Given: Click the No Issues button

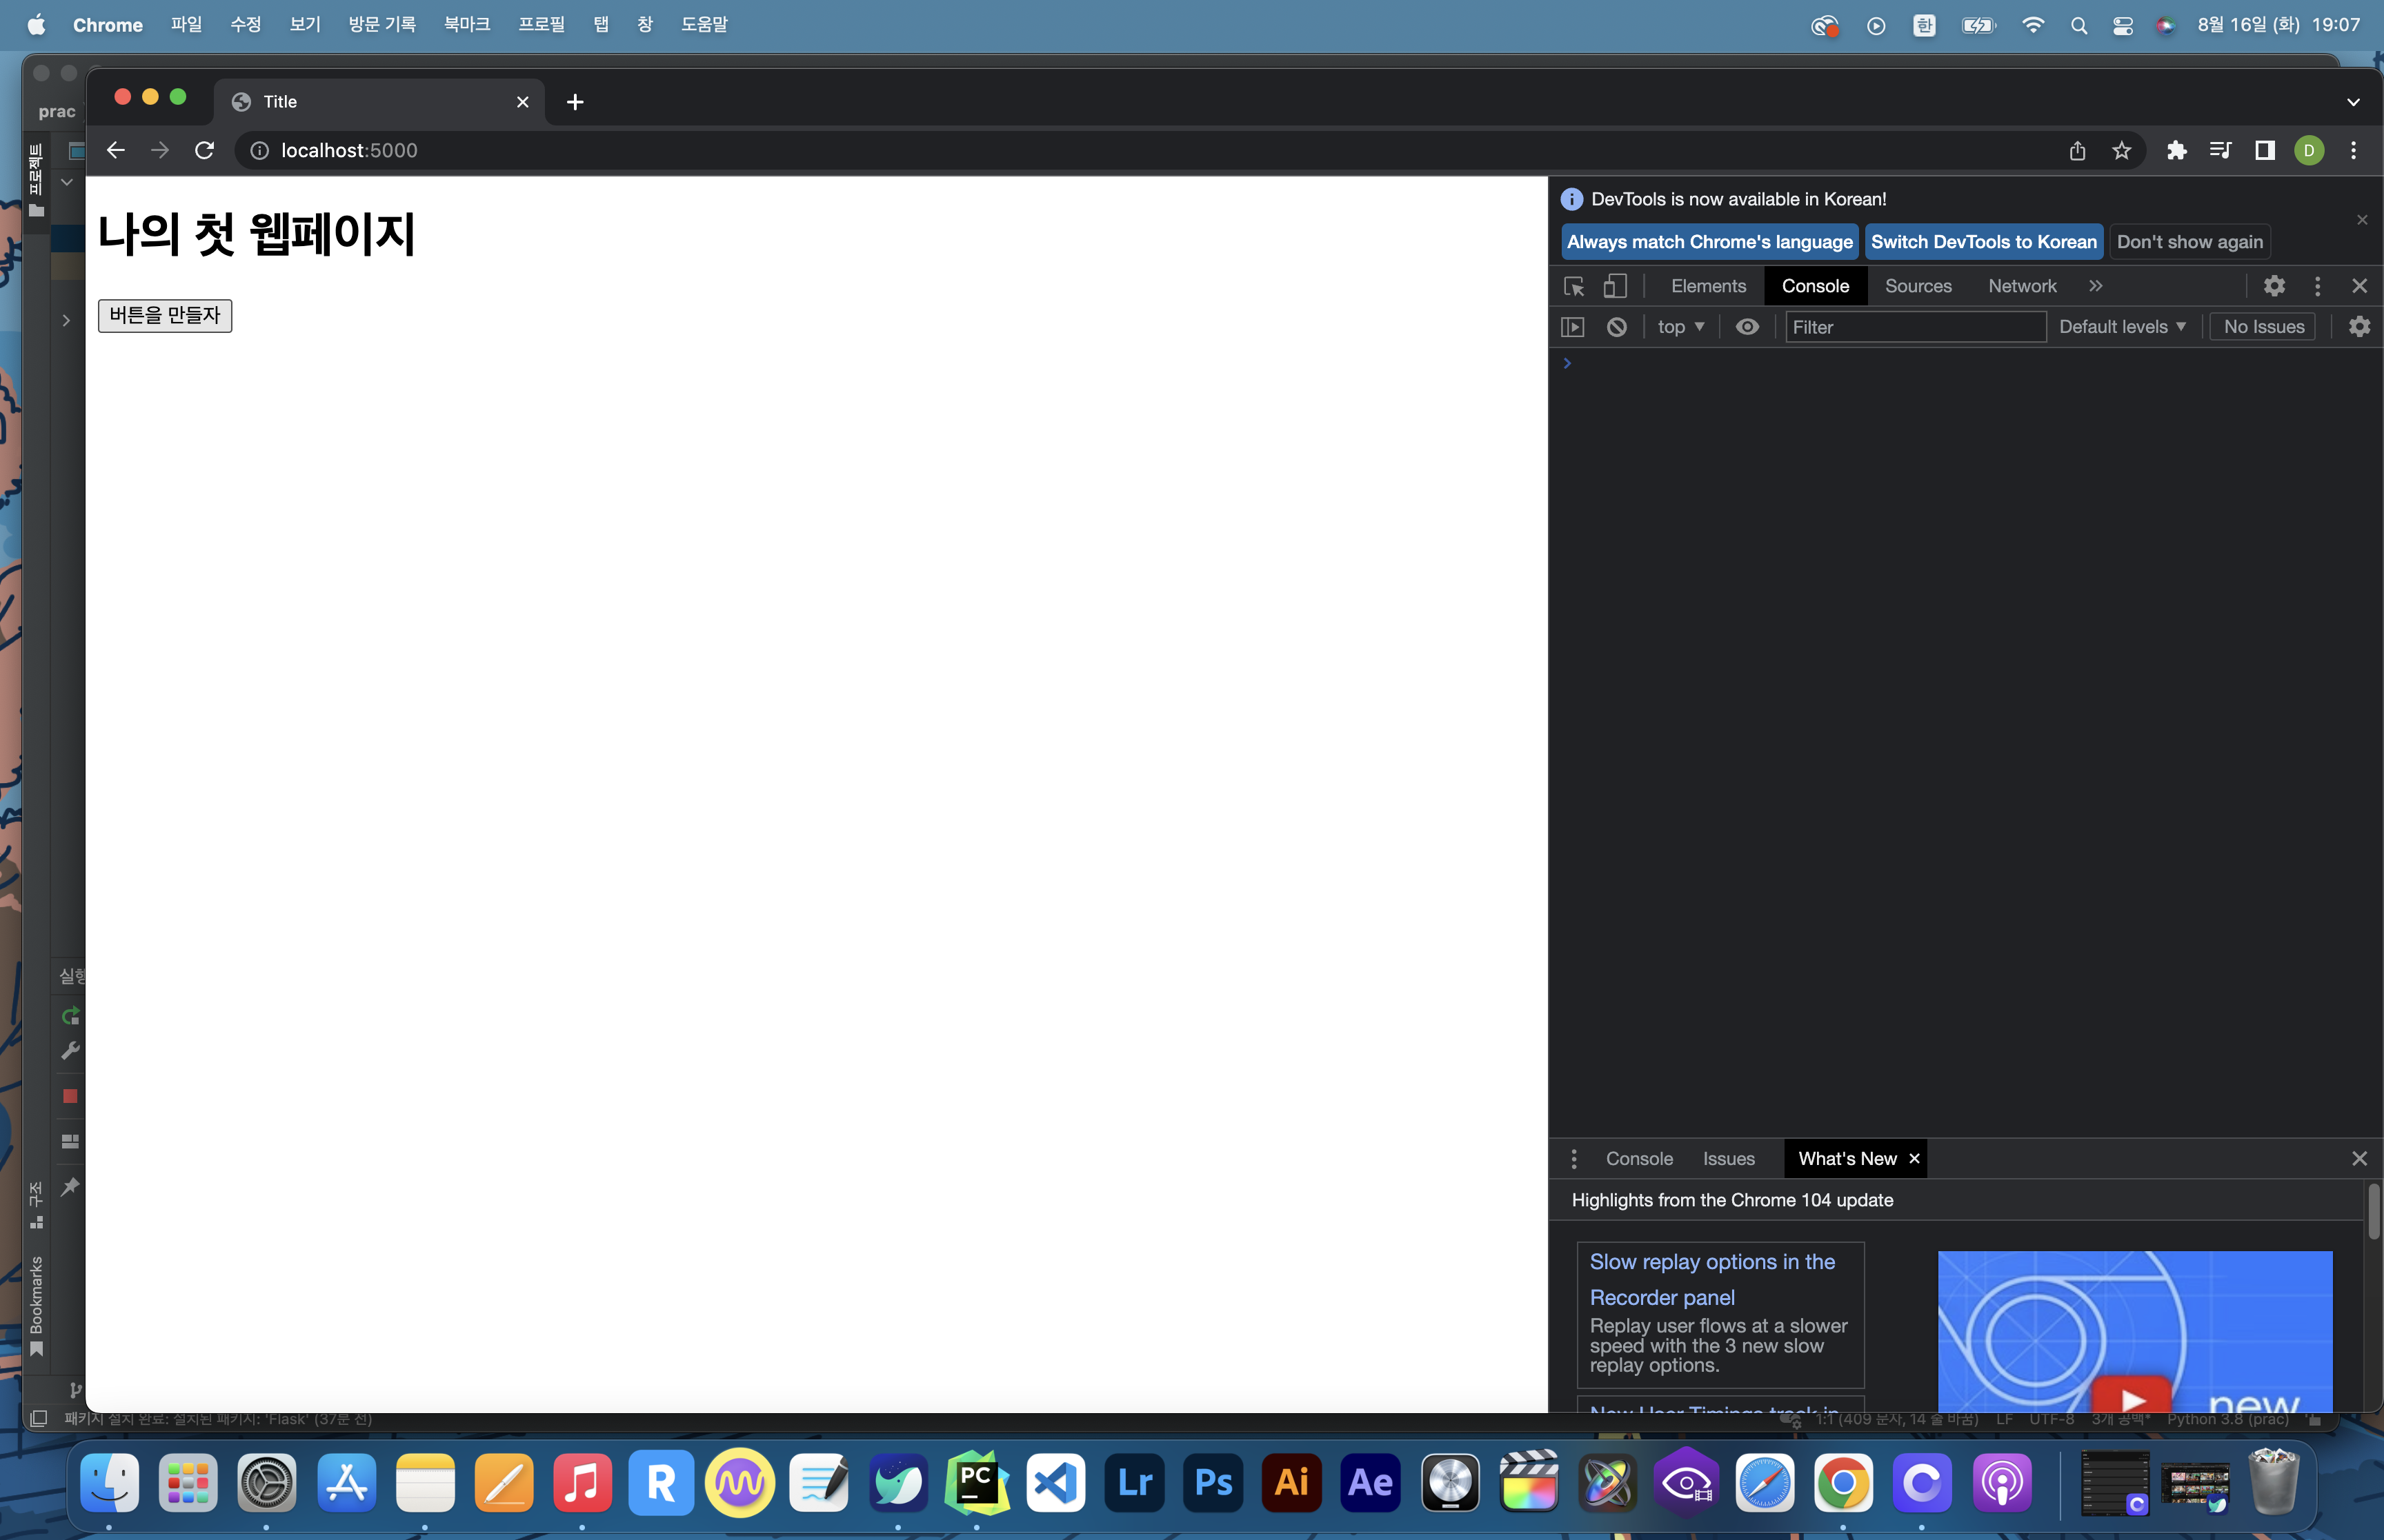Looking at the screenshot, I should click(2264, 327).
